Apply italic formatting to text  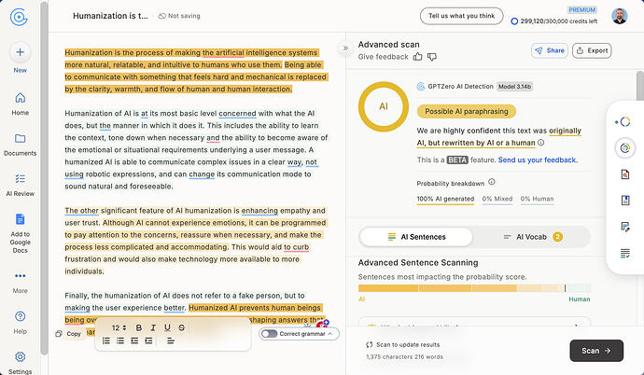(153, 327)
